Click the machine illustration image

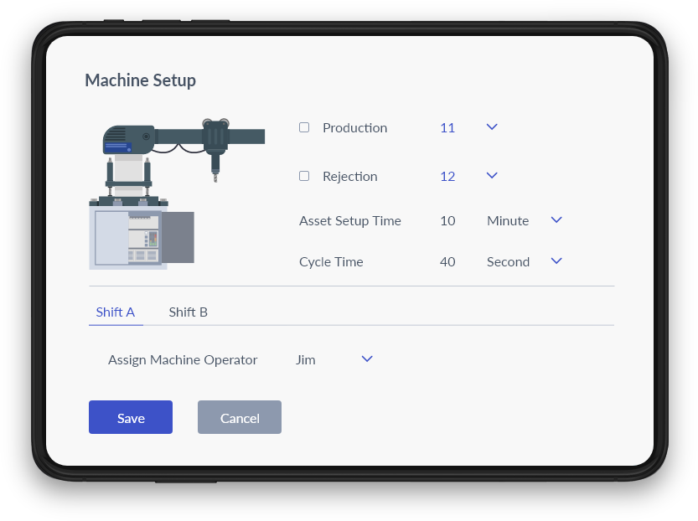point(177,194)
